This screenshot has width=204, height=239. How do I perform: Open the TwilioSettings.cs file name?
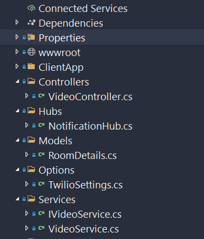pos(86,185)
